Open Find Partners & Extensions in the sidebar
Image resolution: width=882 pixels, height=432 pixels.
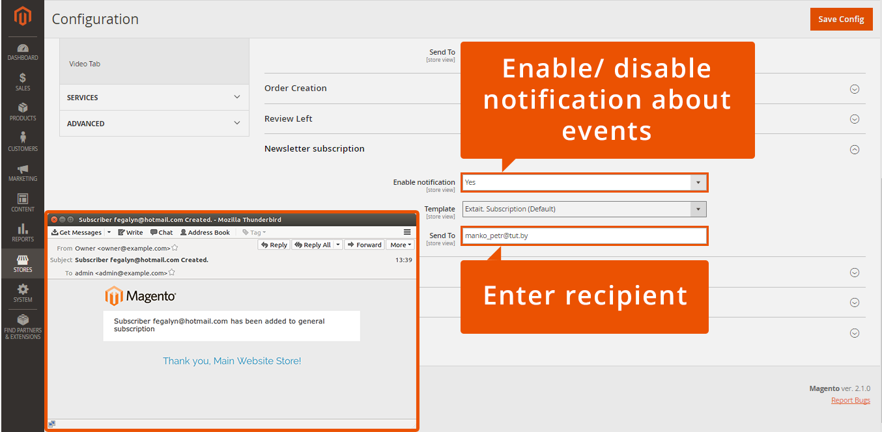coord(23,327)
